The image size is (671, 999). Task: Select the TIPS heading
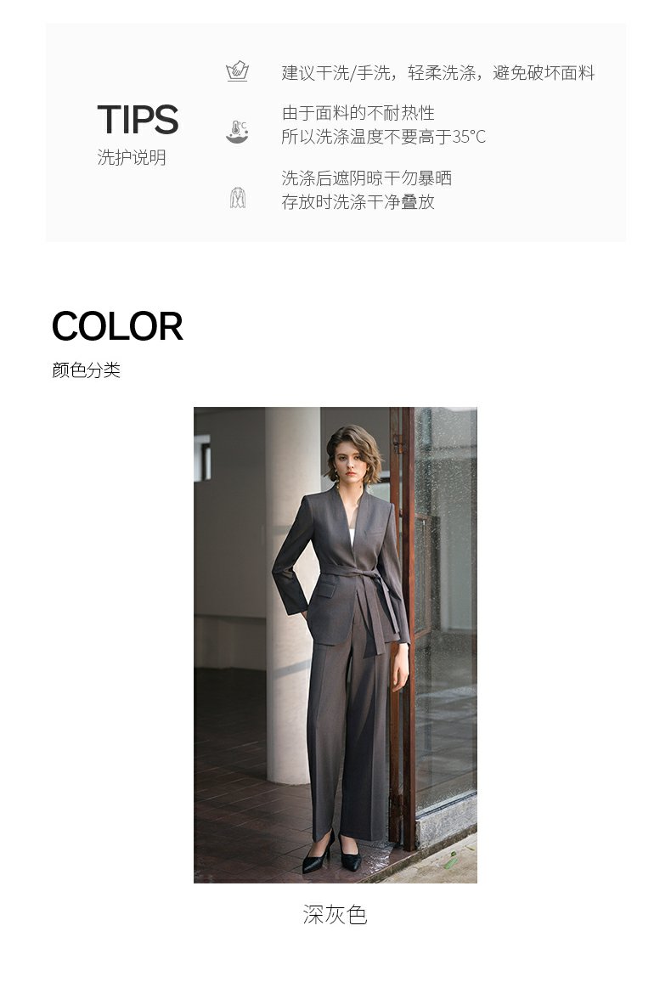pyautogui.click(x=138, y=120)
